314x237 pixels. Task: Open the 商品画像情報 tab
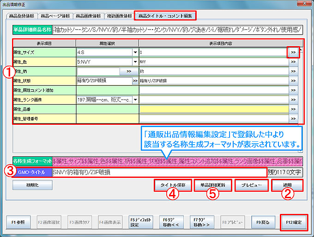pyautogui.click(x=88, y=16)
